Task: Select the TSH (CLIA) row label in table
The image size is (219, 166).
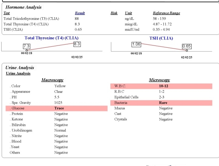Action: pos(13,29)
